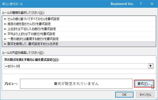This screenshot has width=158, height=100.
Task: Choose 平均より上または下の値だけを書式設定
Action: 79,34
